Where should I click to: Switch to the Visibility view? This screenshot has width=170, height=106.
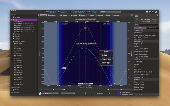click(x=52, y=15)
